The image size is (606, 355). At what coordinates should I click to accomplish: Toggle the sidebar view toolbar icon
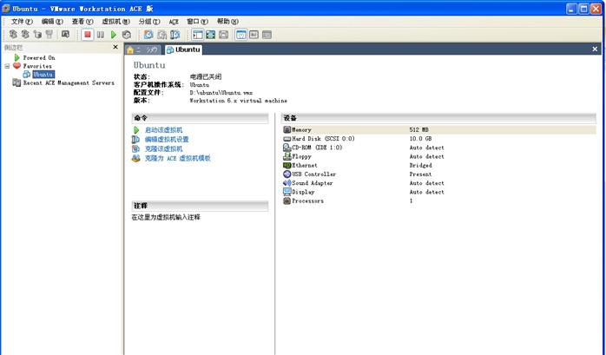coord(197,35)
